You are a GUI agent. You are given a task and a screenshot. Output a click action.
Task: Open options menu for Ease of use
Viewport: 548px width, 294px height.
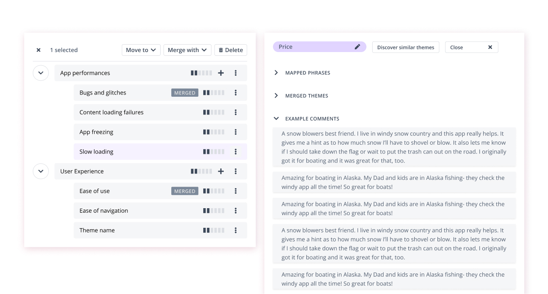[x=236, y=191]
